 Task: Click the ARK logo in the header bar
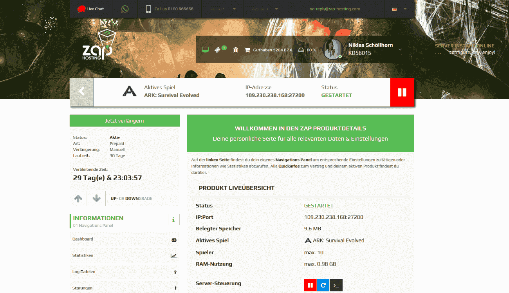130,91
